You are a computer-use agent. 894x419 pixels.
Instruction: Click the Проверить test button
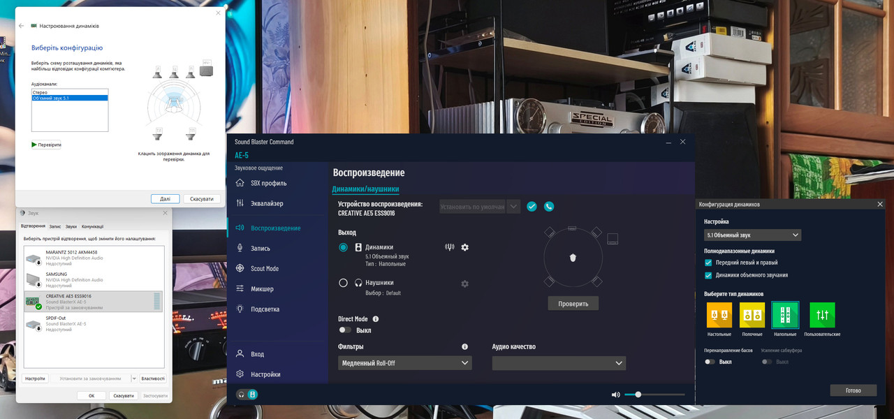click(573, 304)
